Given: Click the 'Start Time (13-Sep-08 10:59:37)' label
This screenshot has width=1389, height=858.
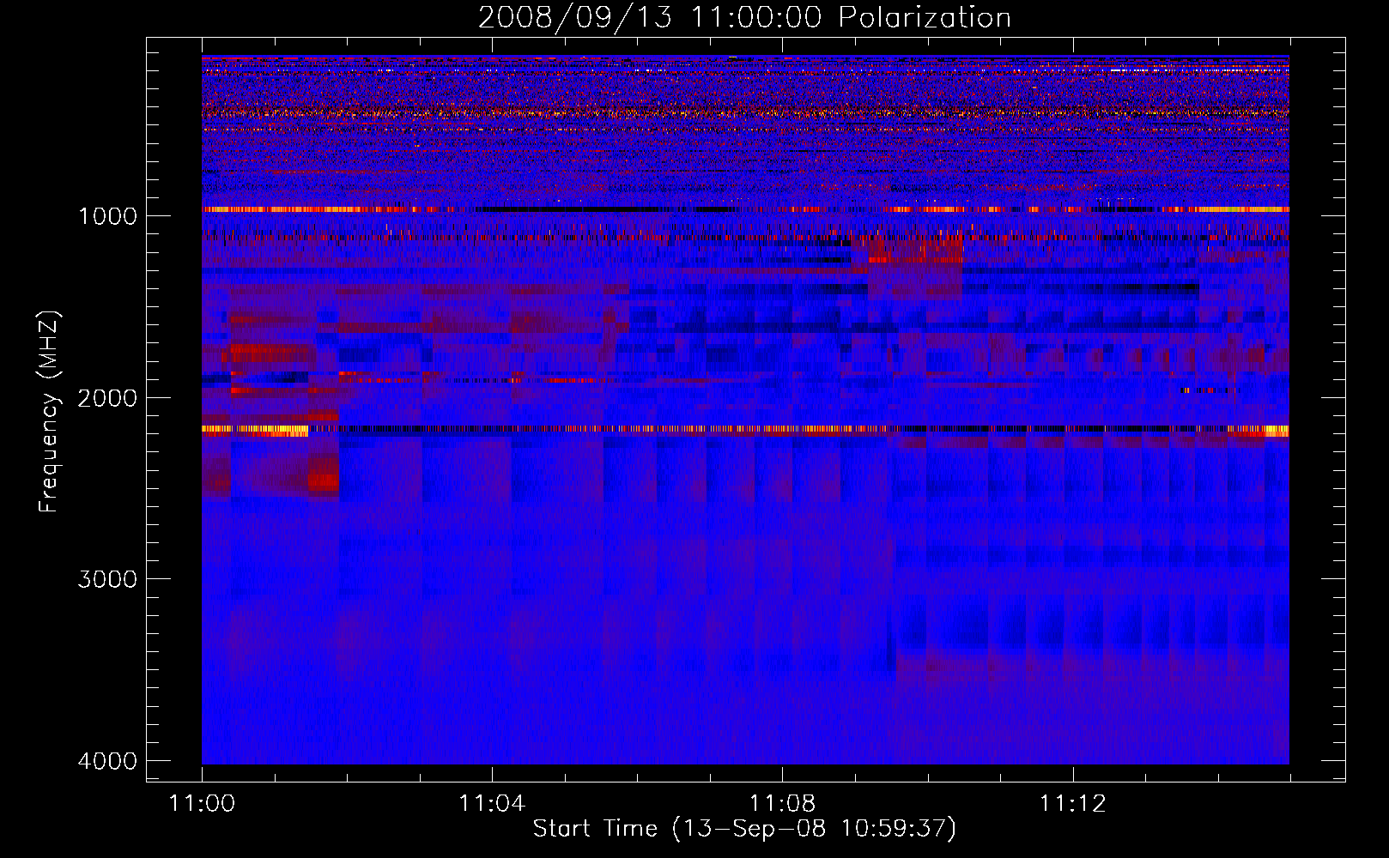Looking at the screenshot, I should [744, 829].
